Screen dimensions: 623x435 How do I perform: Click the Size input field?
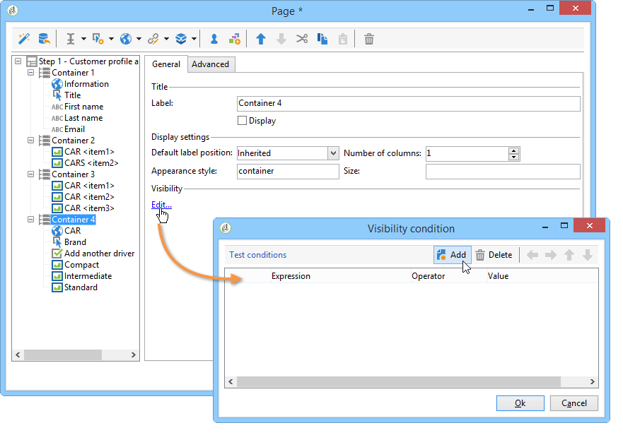pos(503,172)
